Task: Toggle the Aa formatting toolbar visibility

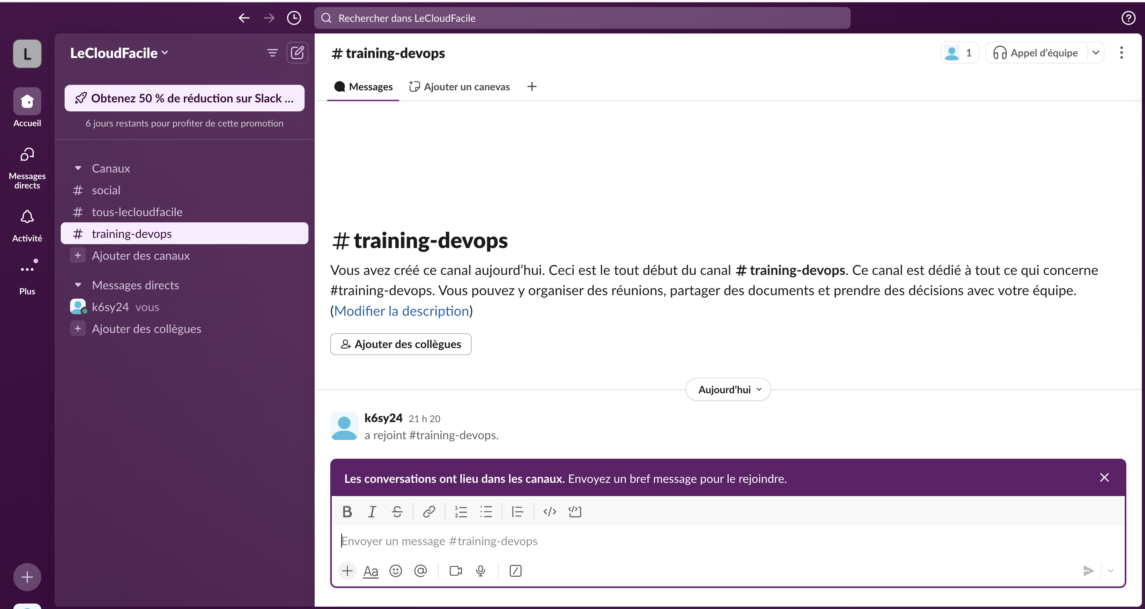Action: click(371, 571)
